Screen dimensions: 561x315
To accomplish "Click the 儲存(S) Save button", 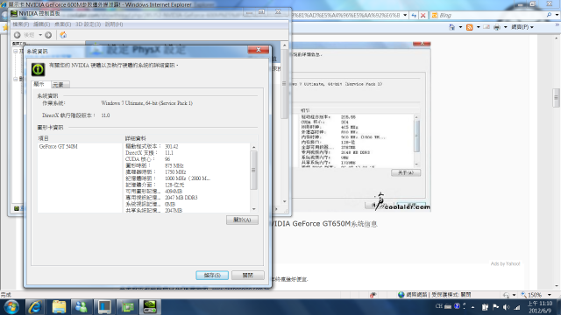I will click(x=212, y=276).
